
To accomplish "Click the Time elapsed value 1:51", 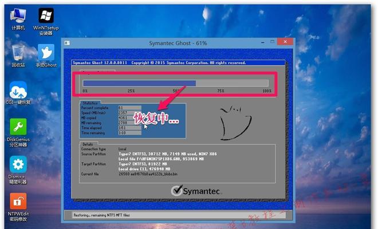I will pyautogui.click(x=129, y=128).
